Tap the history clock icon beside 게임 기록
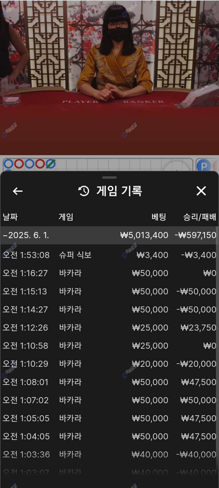Image resolution: width=219 pixels, height=488 pixels. [x=84, y=191]
